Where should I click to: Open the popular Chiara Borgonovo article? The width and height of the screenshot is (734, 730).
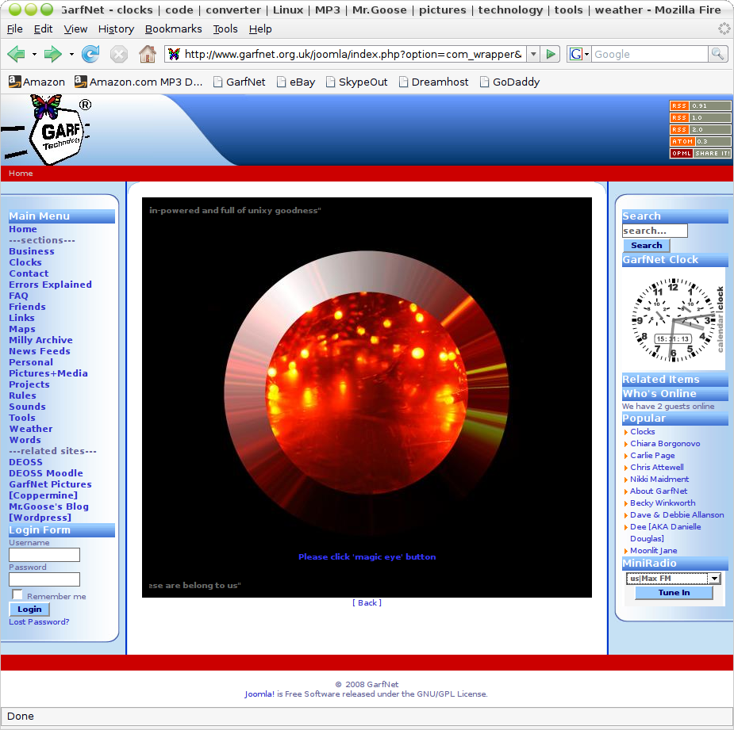[665, 443]
